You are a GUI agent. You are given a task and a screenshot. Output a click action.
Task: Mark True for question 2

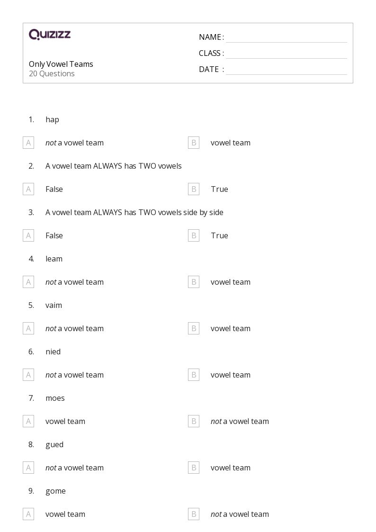pos(194,189)
